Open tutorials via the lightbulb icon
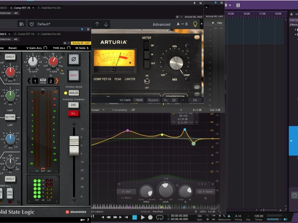298x223 pixels. pos(195,24)
